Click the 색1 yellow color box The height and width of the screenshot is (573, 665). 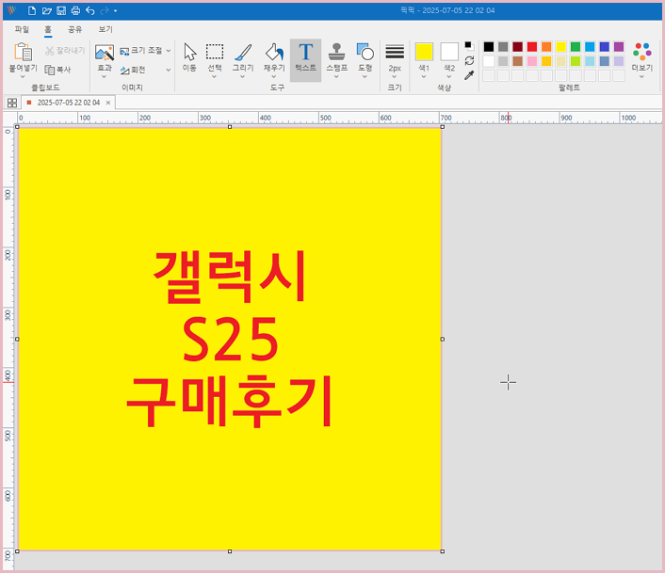click(424, 52)
